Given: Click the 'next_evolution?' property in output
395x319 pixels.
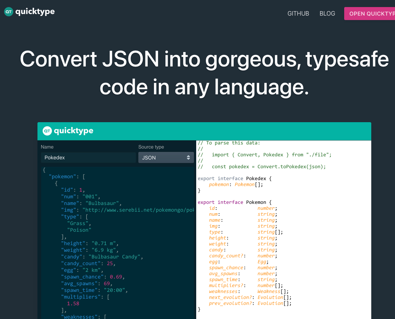Looking at the screenshot, I should click(x=230, y=297).
